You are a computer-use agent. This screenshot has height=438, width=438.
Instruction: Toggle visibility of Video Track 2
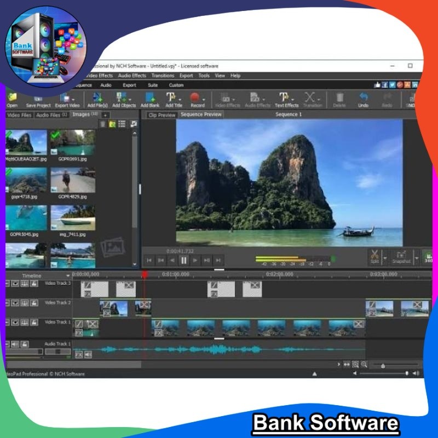(16, 303)
